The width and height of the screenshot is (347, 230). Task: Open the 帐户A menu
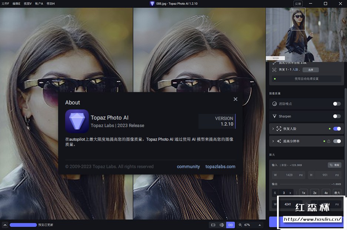pos(39,4)
